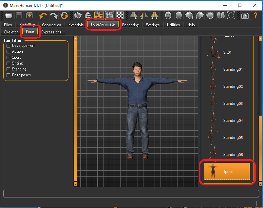Click the Undo arrow icon

pos(43,15)
